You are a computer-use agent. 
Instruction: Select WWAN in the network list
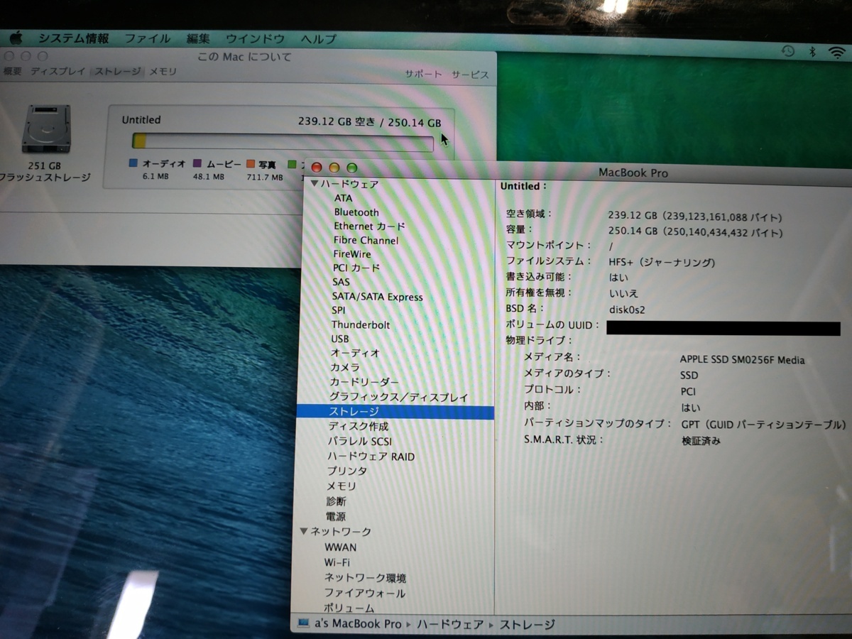coord(341,547)
